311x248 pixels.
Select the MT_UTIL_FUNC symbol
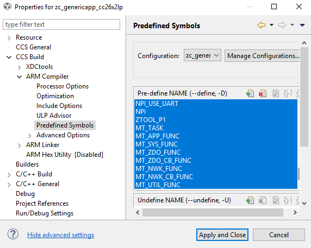[216, 185]
